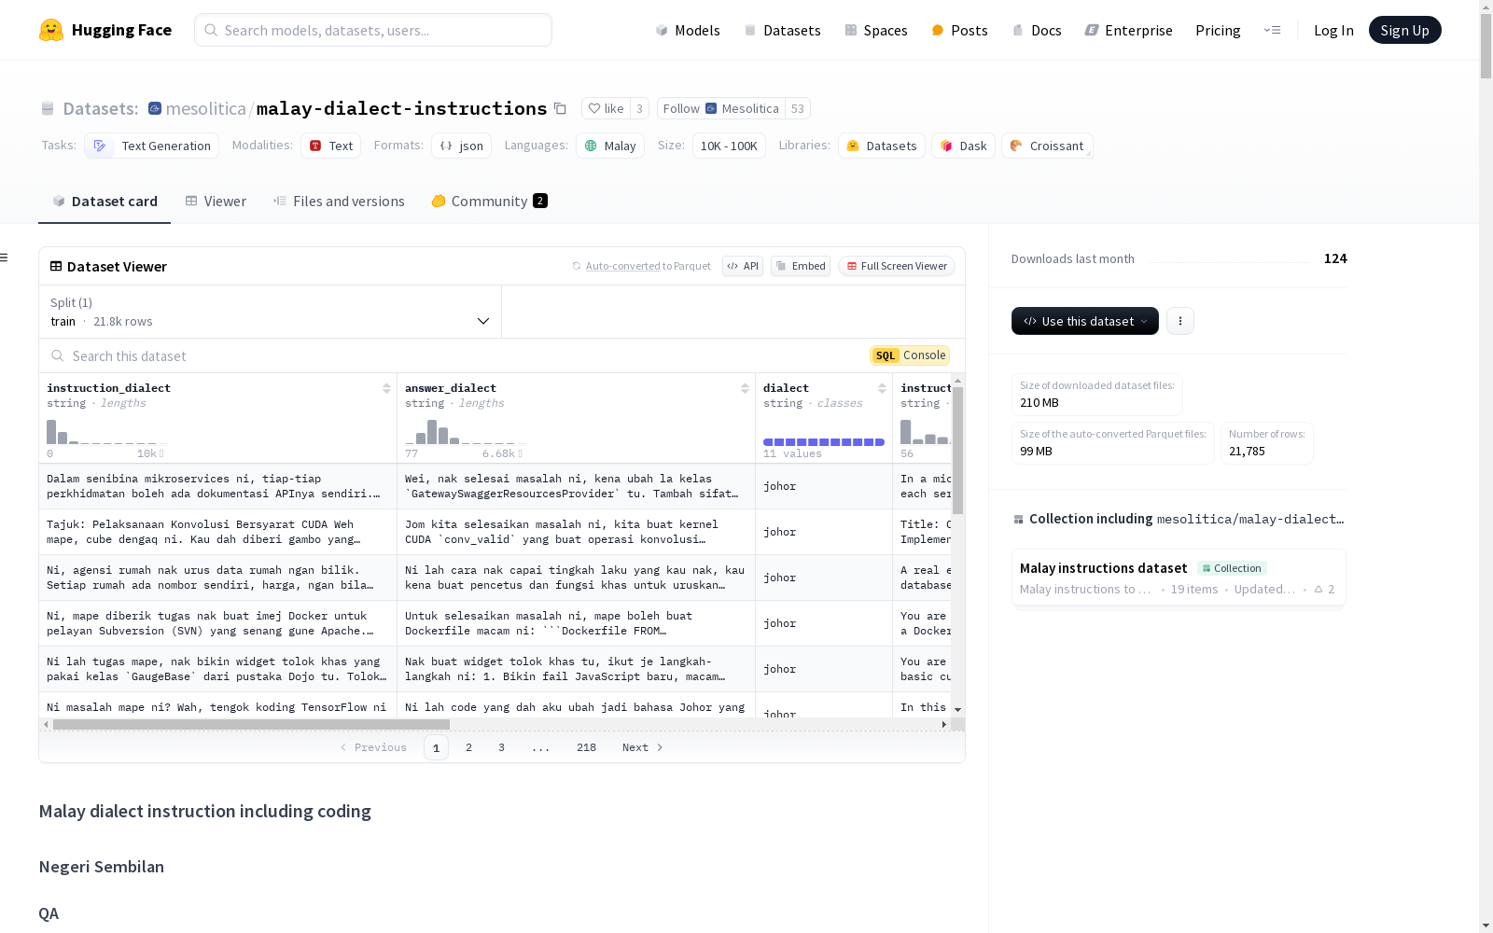This screenshot has width=1493, height=933.
Task: Click the Previous page button
Action: click(x=373, y=747)
